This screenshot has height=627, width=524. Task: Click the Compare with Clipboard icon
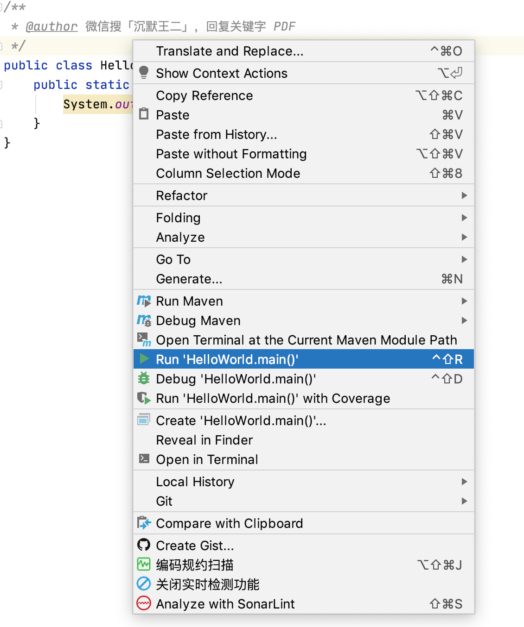pos(144,523)
